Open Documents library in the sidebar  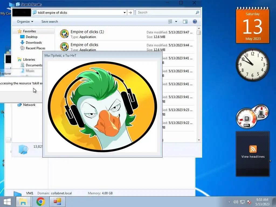34,65
